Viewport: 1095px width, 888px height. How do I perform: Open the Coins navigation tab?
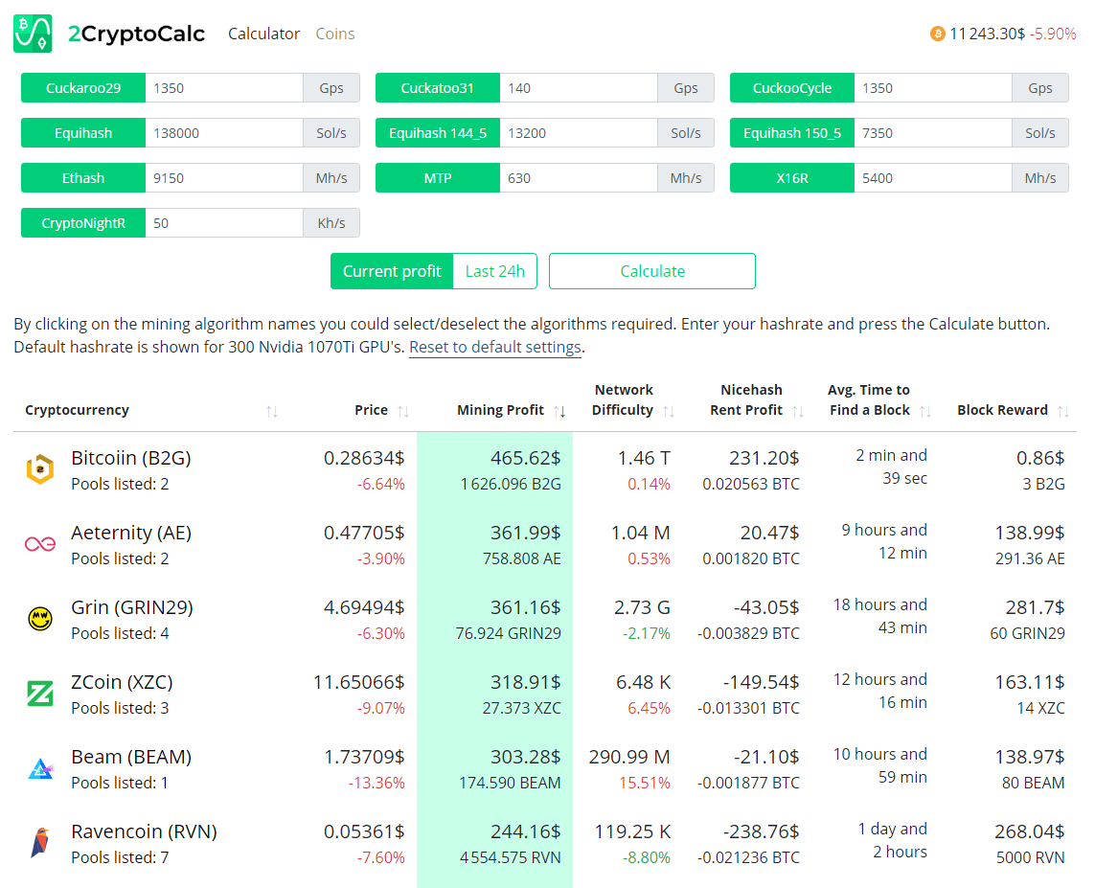335,34
